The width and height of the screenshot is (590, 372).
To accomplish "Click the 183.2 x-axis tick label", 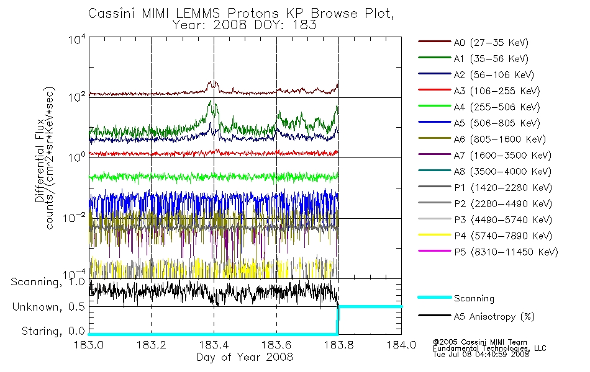I will [x=152, y=345].
